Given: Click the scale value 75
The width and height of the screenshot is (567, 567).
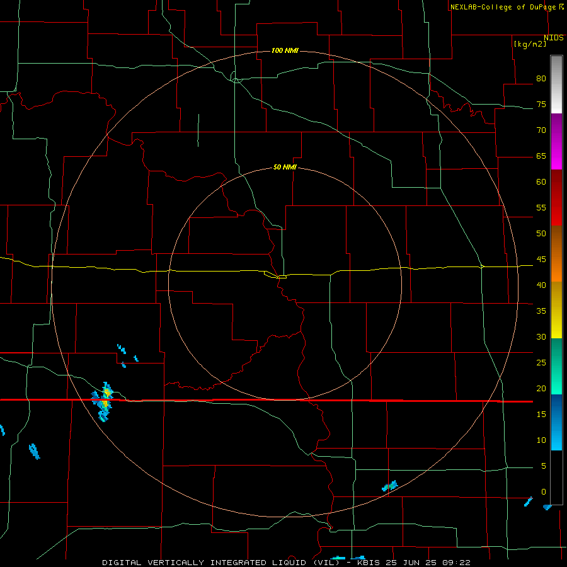Looking at the screenshot, I should 541,104.
